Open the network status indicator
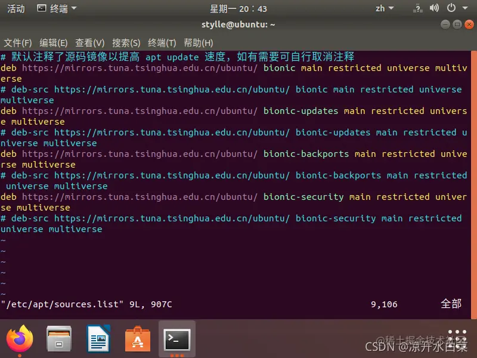The height and width of the screenshot is (358, 477). pos(418,8)
